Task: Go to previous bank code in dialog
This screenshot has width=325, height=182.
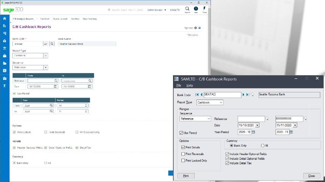Action: 201,94
